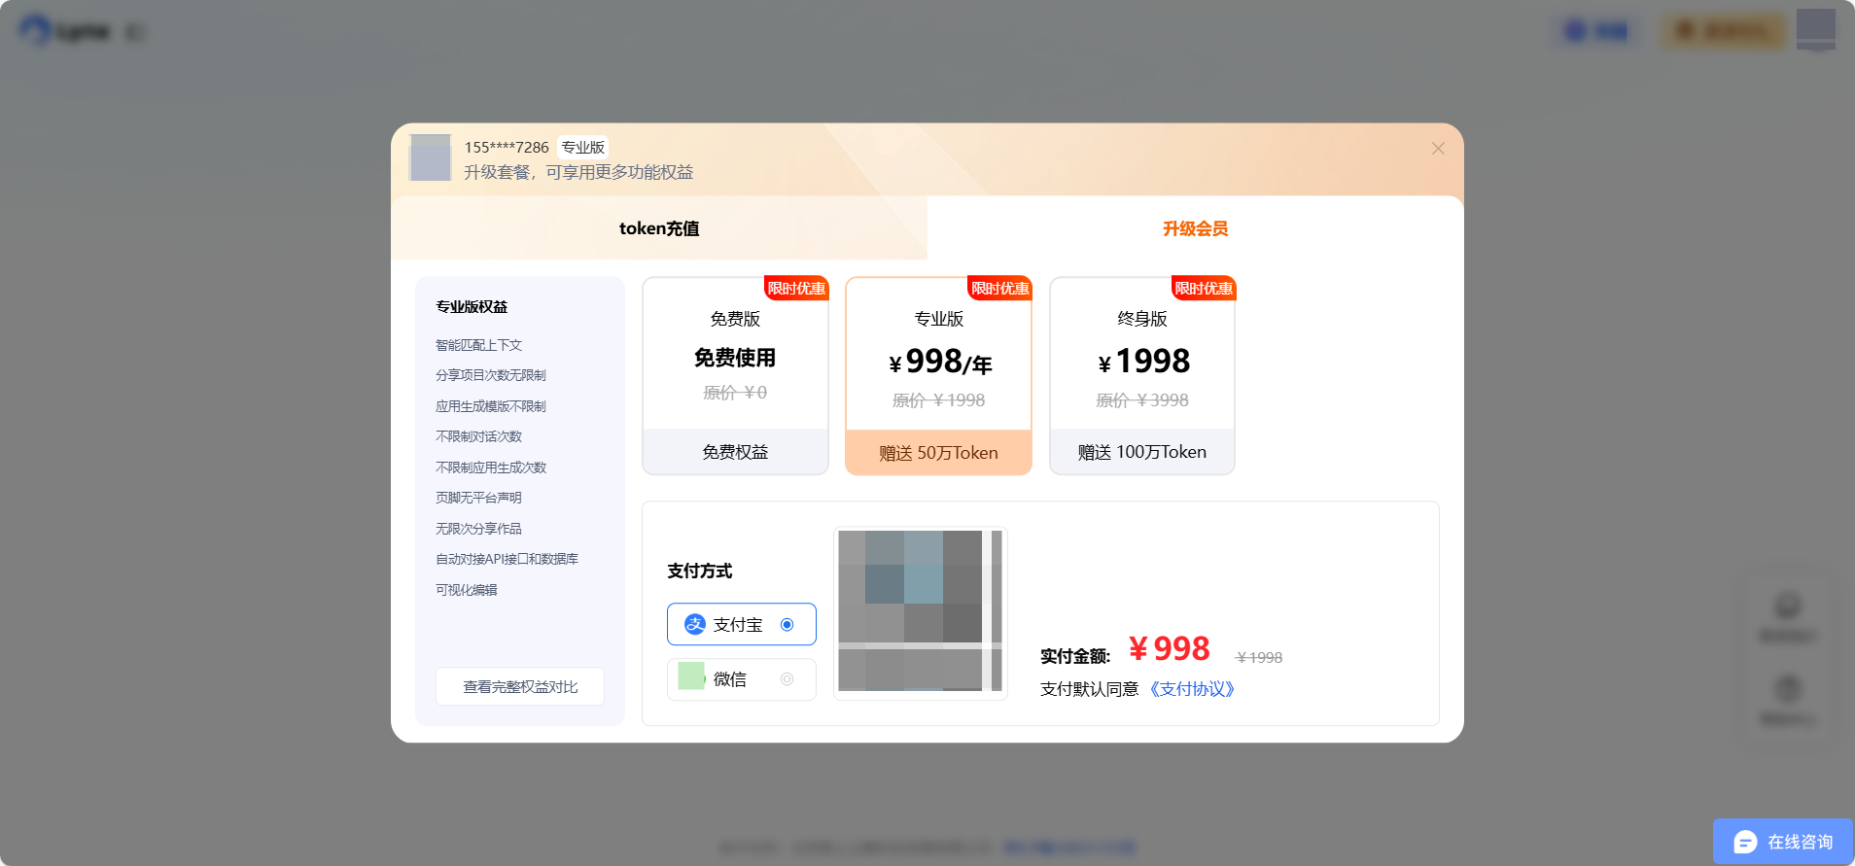
Task: Open the 《支付协议》 link
Action: (x=1192, y=689)
